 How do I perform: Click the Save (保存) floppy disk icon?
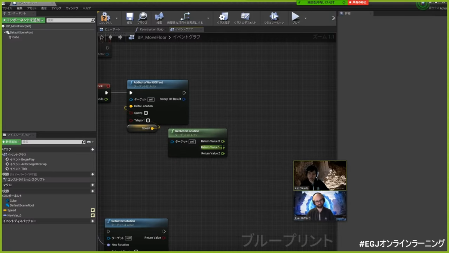[x=129, y=16]
